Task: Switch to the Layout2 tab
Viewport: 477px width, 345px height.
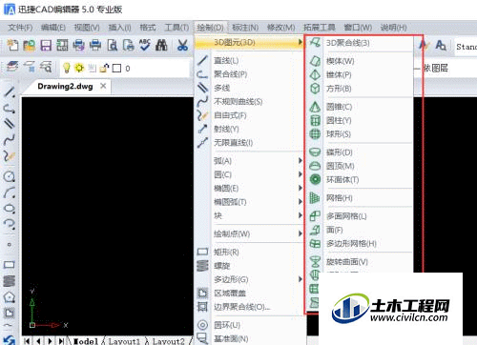Action: tap(168, 341)
